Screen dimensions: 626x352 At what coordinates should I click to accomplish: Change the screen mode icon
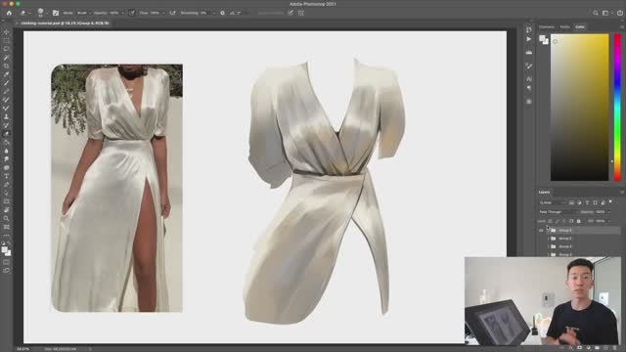pos(6,270)
